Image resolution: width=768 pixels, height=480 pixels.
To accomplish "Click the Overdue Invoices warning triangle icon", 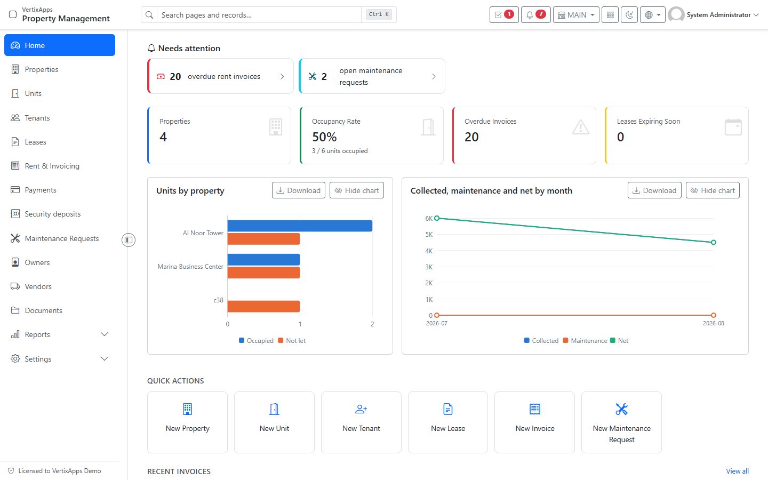I will 581,127.
